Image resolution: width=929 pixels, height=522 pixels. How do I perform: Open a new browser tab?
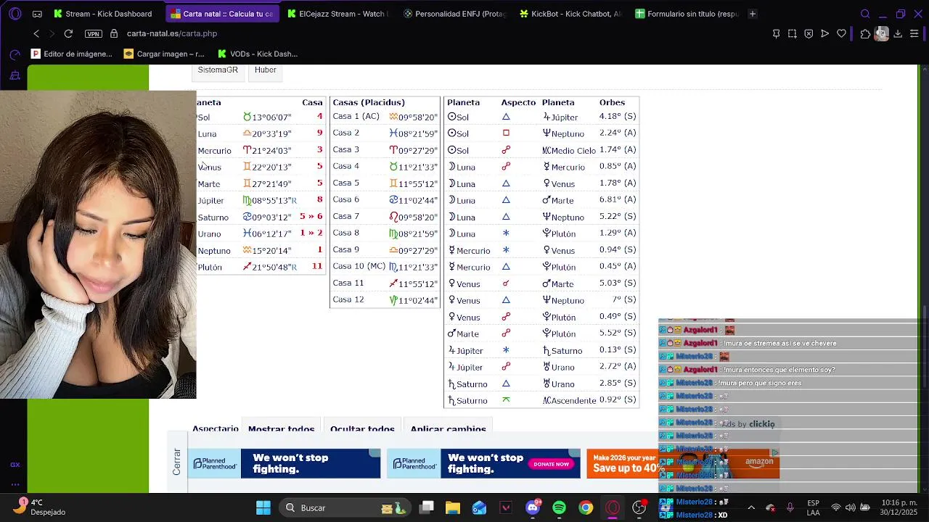point(753,14)
